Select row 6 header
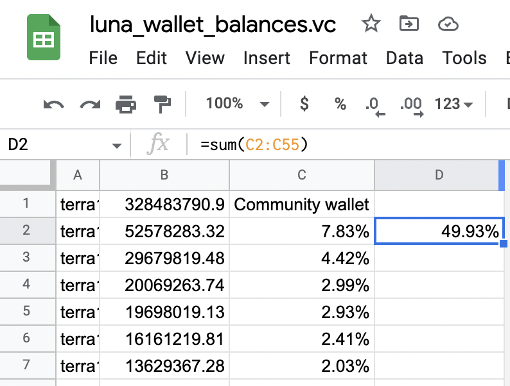The height and width of the screenshot is (386, 510). [28, 339]
